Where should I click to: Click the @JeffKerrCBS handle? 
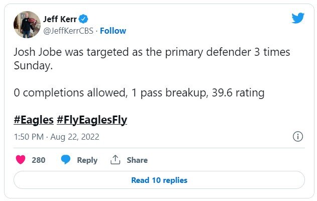(x=69, y=31)
